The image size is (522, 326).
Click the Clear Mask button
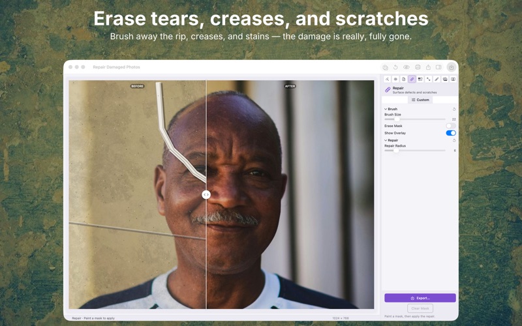[x=420, y=308]
